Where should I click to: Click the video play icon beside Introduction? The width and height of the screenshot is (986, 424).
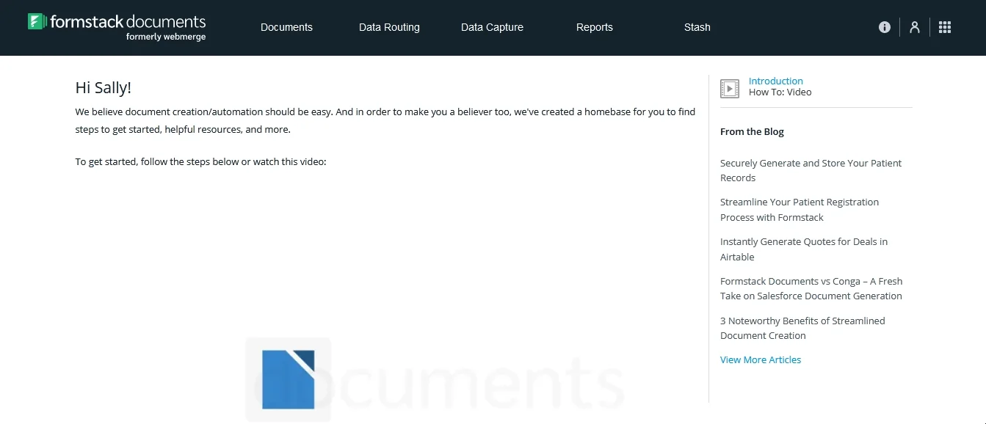pos(730,88)
